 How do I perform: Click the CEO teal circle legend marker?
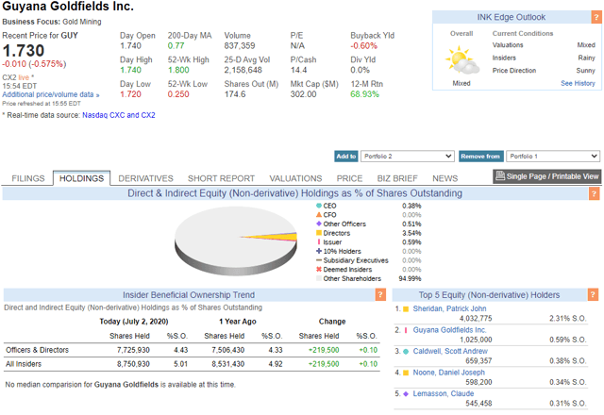[x=319, y=206]
